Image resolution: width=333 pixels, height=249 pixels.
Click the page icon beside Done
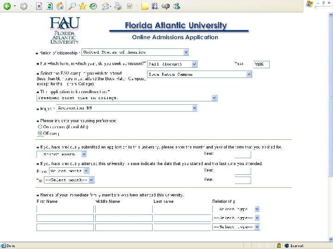click(3, 246)
